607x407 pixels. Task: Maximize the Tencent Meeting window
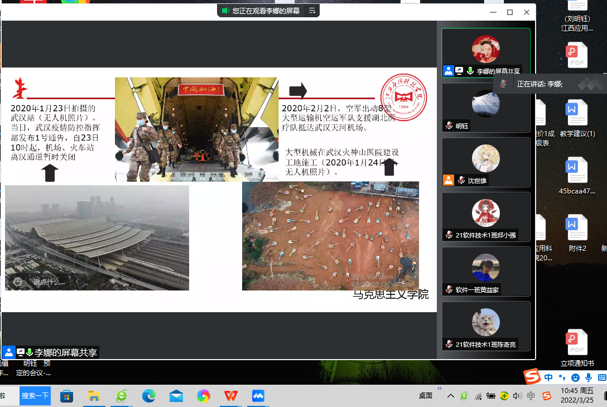pos(510,12)
